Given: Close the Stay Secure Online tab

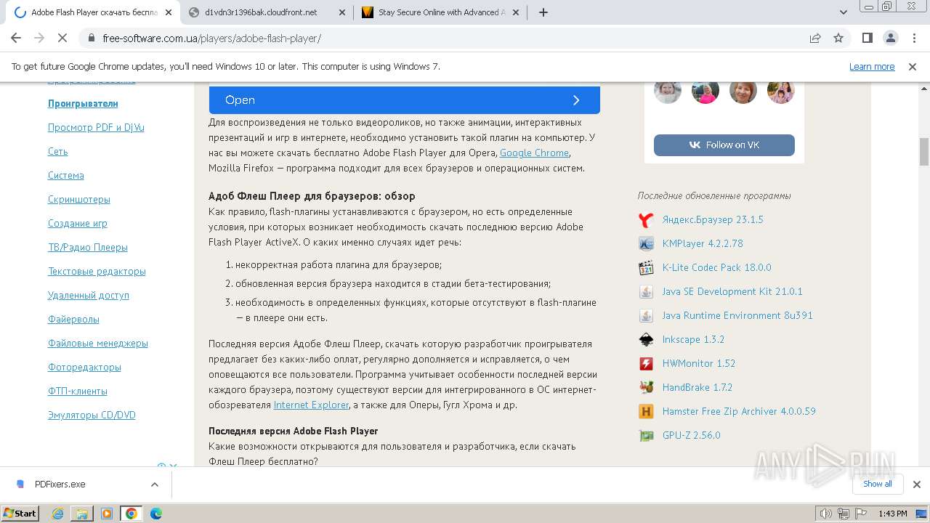Looking at the screenshot, I should (515, 12).
